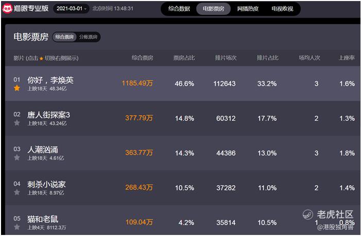Image resolution: width=361 pixels, height=236 pixels.
Task: Open the 刺杀小说家 movie title
Action: (x=46, y=184)
